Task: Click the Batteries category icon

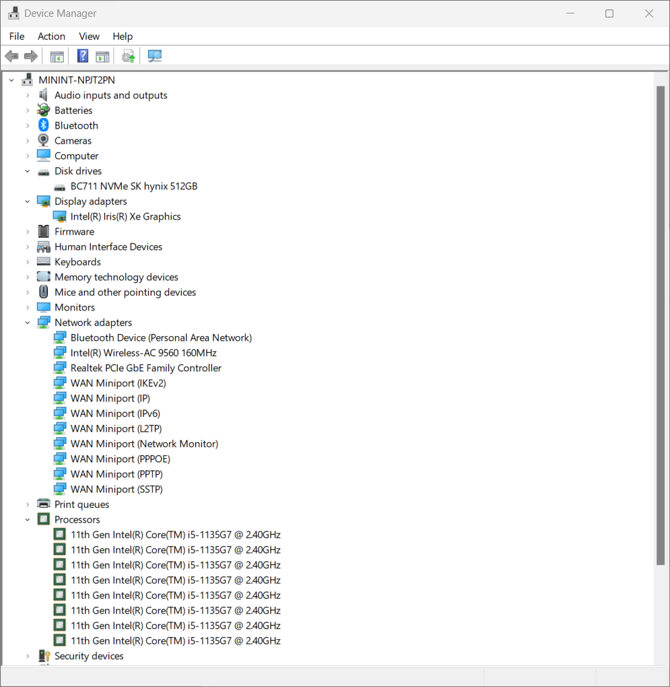Action: [43, 110]
